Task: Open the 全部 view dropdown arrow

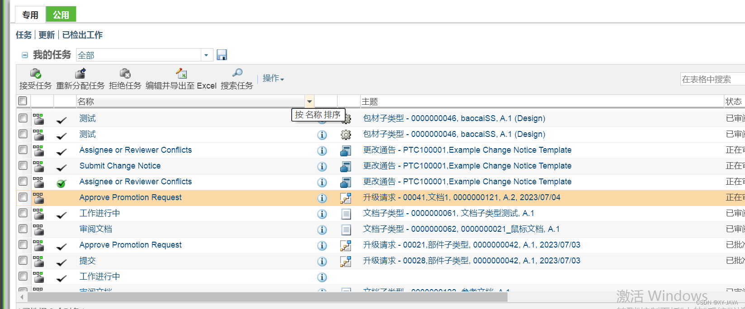Action: [x=206, y=55]
